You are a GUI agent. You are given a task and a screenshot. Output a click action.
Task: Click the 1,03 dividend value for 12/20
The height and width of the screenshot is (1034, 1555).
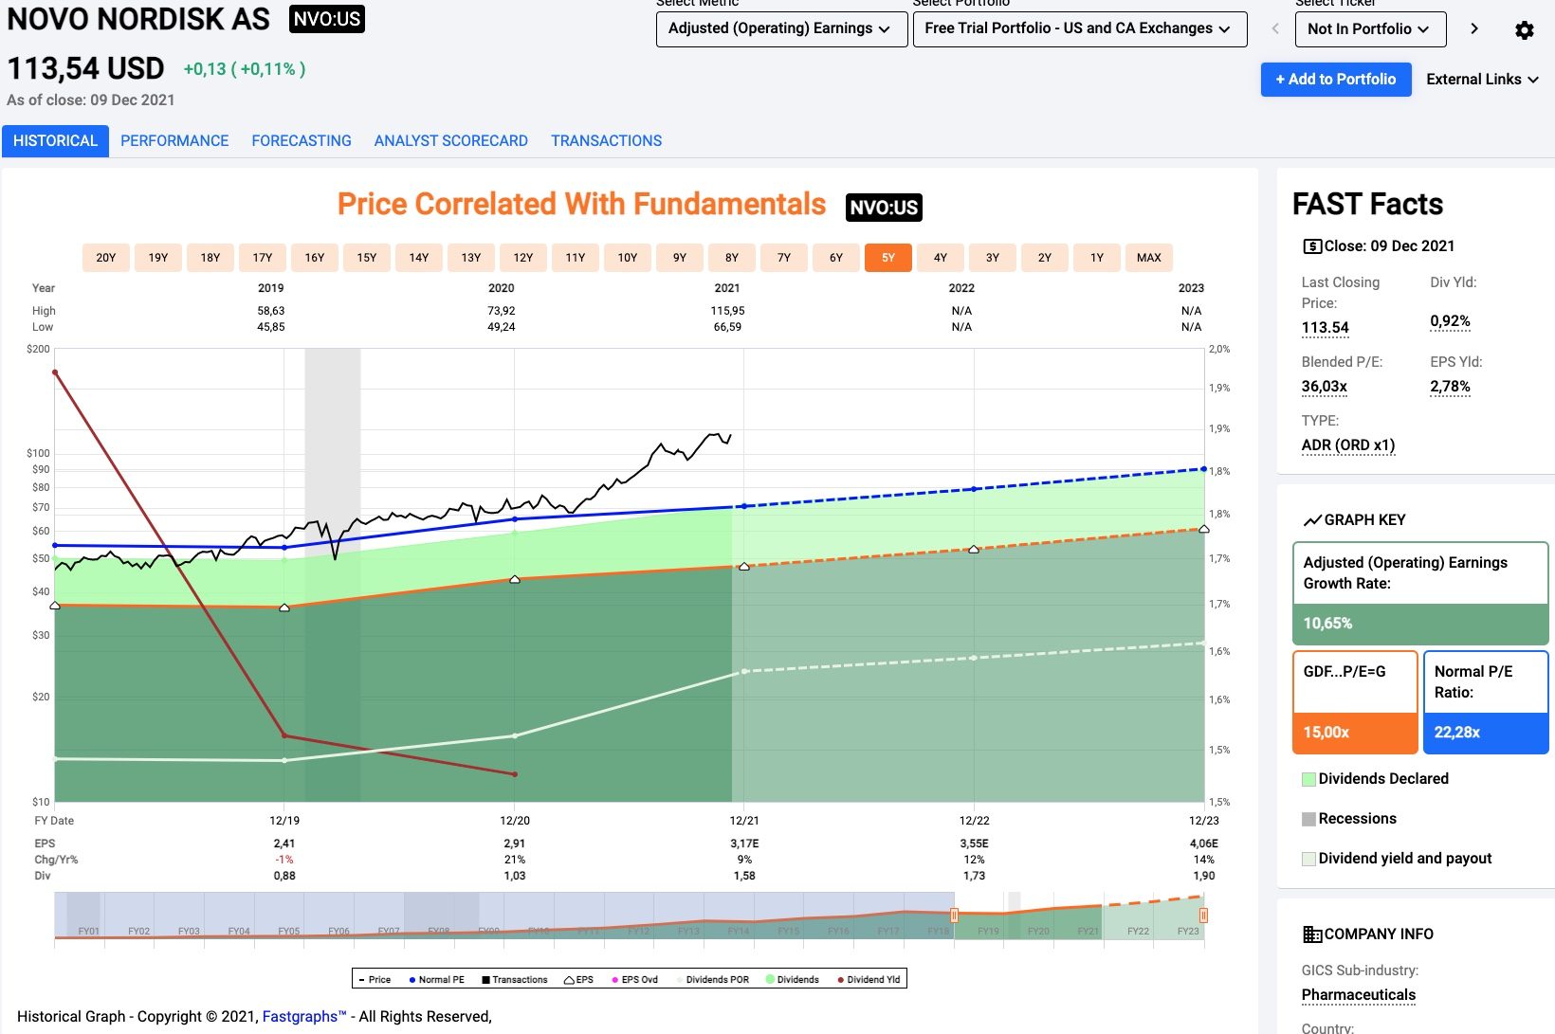click(x=515, y=876)
